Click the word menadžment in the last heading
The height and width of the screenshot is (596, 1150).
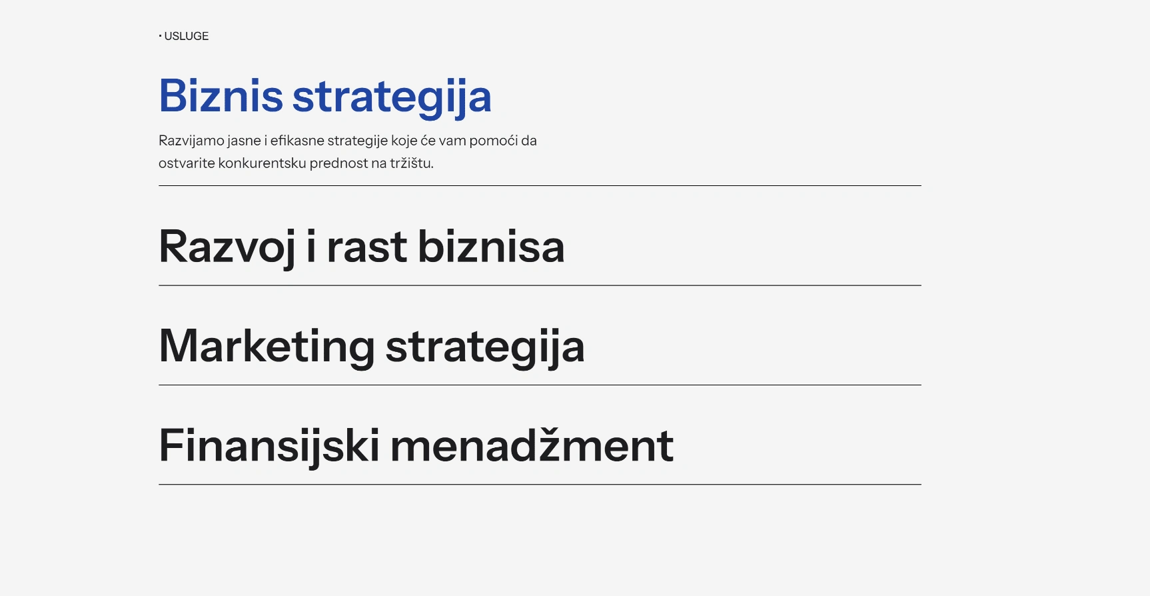[x=532, y=445]
